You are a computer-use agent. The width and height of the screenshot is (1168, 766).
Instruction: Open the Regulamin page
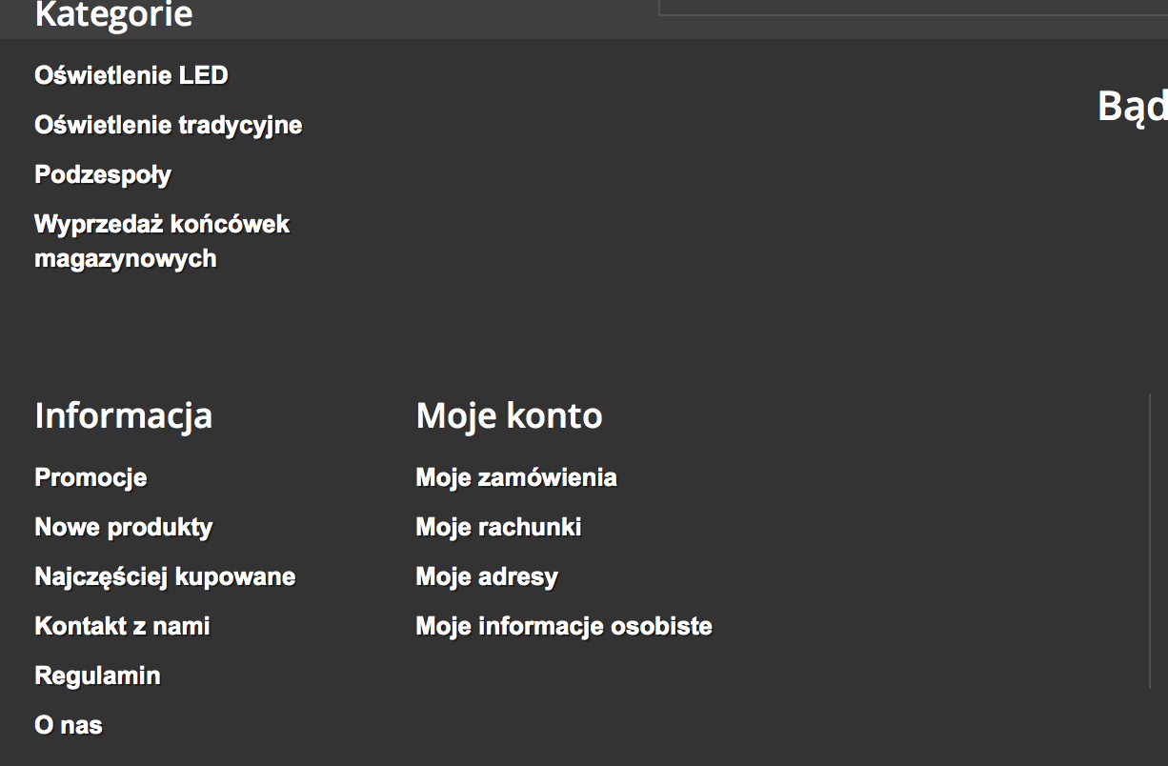pos(97,675)
